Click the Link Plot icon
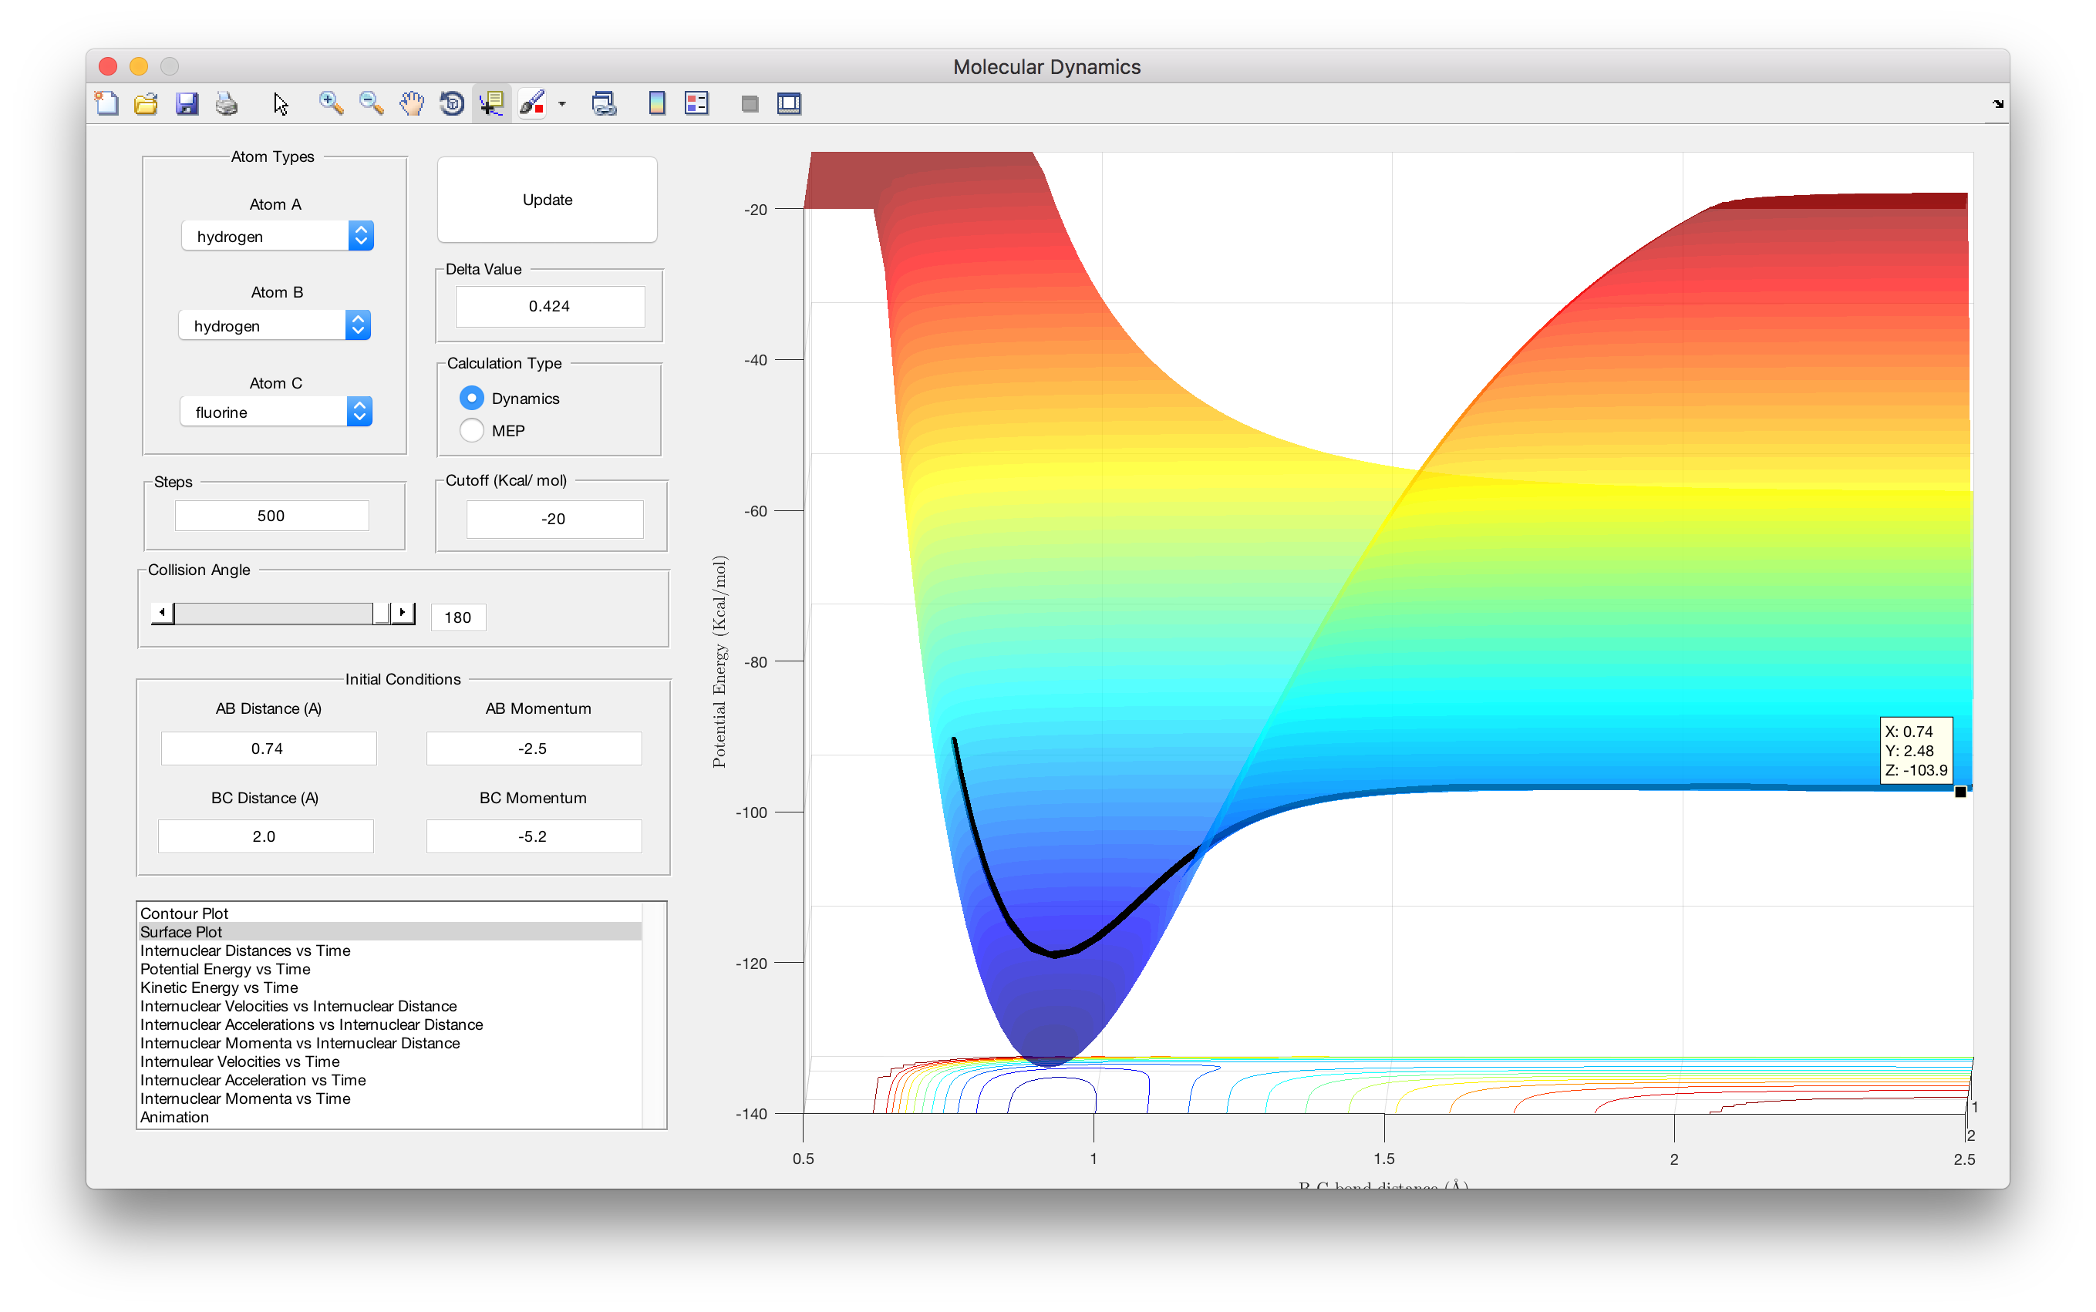This screenshot has width=2096, height=1312. [604, 103]
